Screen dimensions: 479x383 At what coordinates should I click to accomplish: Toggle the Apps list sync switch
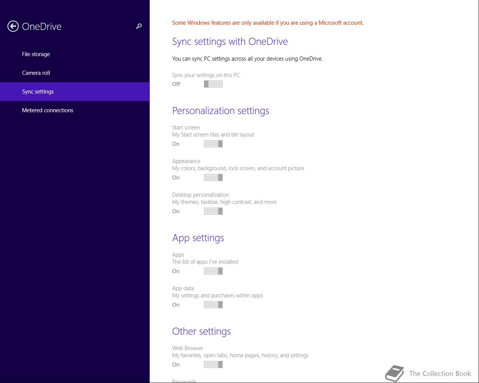point(213,271)
